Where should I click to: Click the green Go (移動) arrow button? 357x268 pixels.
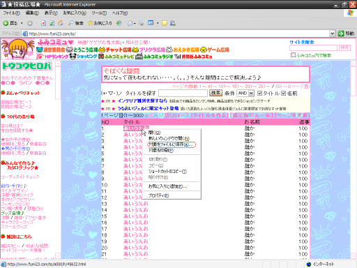pos(346,33)
